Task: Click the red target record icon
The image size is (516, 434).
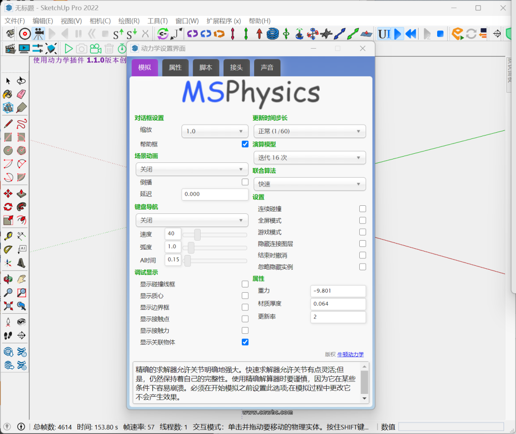Action: point(25,34)
